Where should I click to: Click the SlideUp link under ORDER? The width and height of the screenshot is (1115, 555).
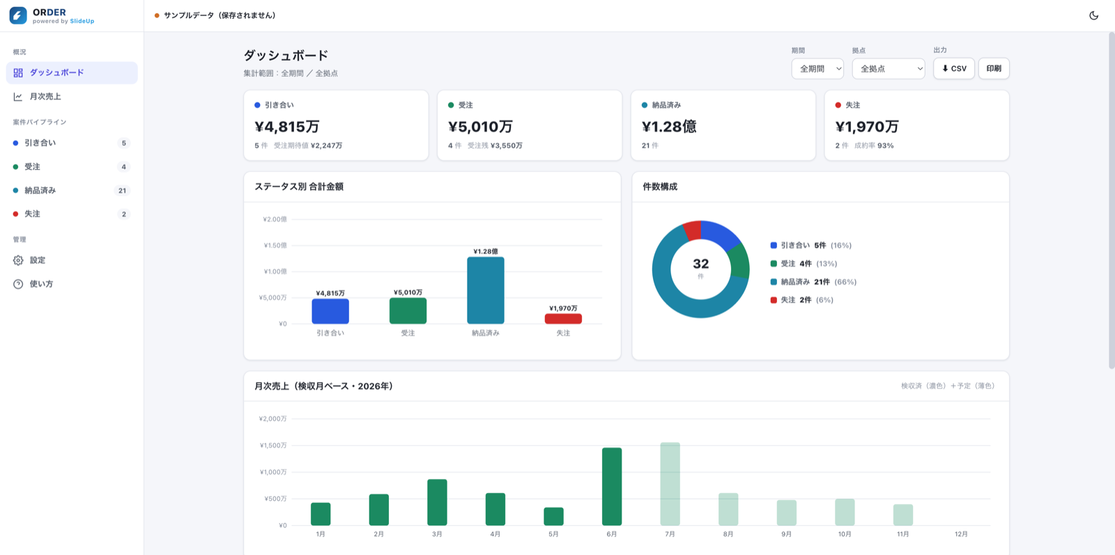tap(82, 22)
